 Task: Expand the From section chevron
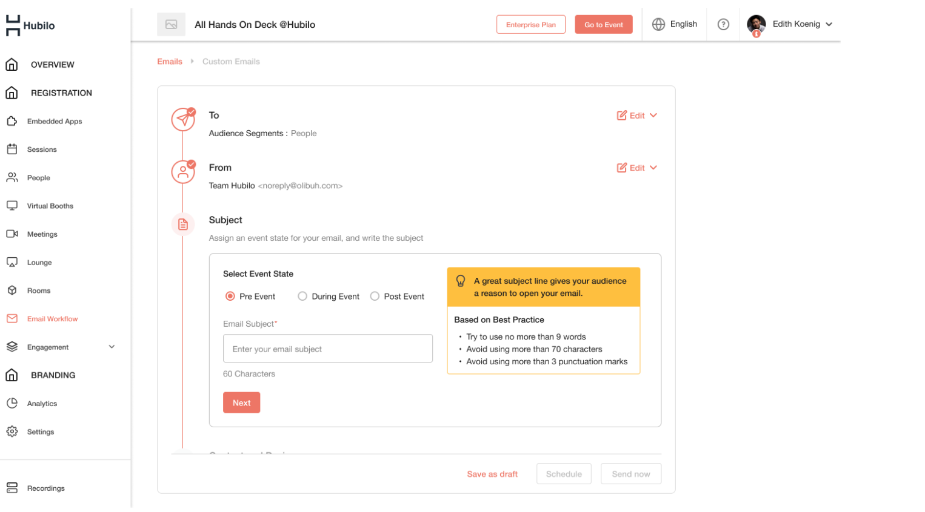point(653,168)
